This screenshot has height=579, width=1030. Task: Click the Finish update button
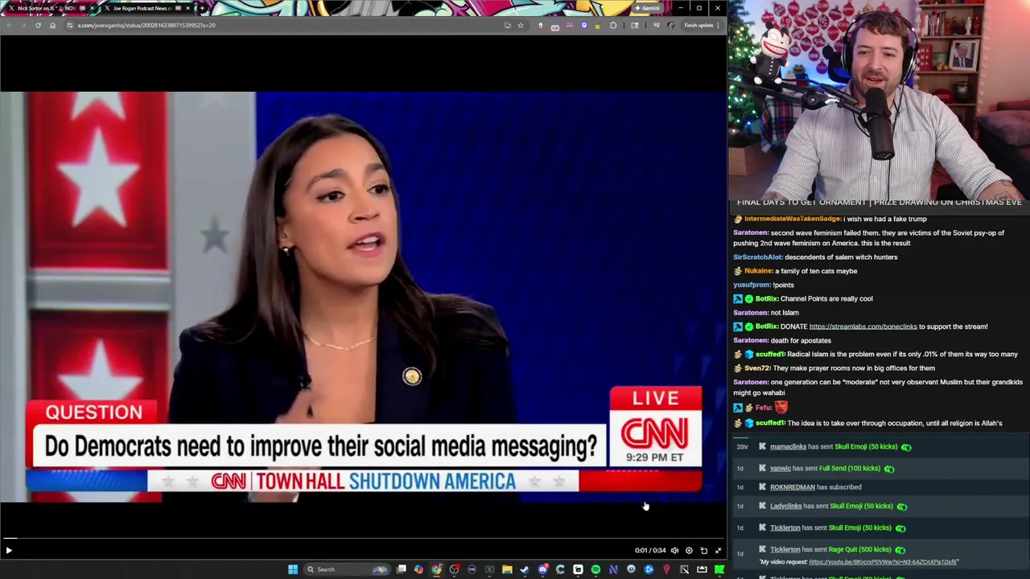click(702, 25)
